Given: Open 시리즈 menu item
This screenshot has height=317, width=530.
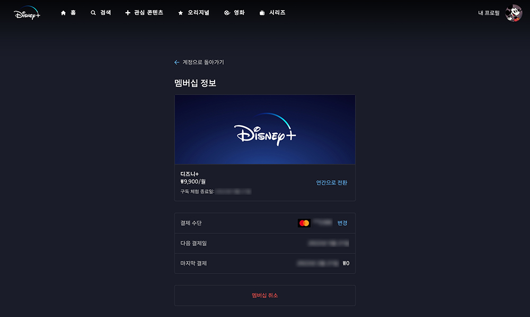Looking at the screenshot, I should [x=277, y=13].
